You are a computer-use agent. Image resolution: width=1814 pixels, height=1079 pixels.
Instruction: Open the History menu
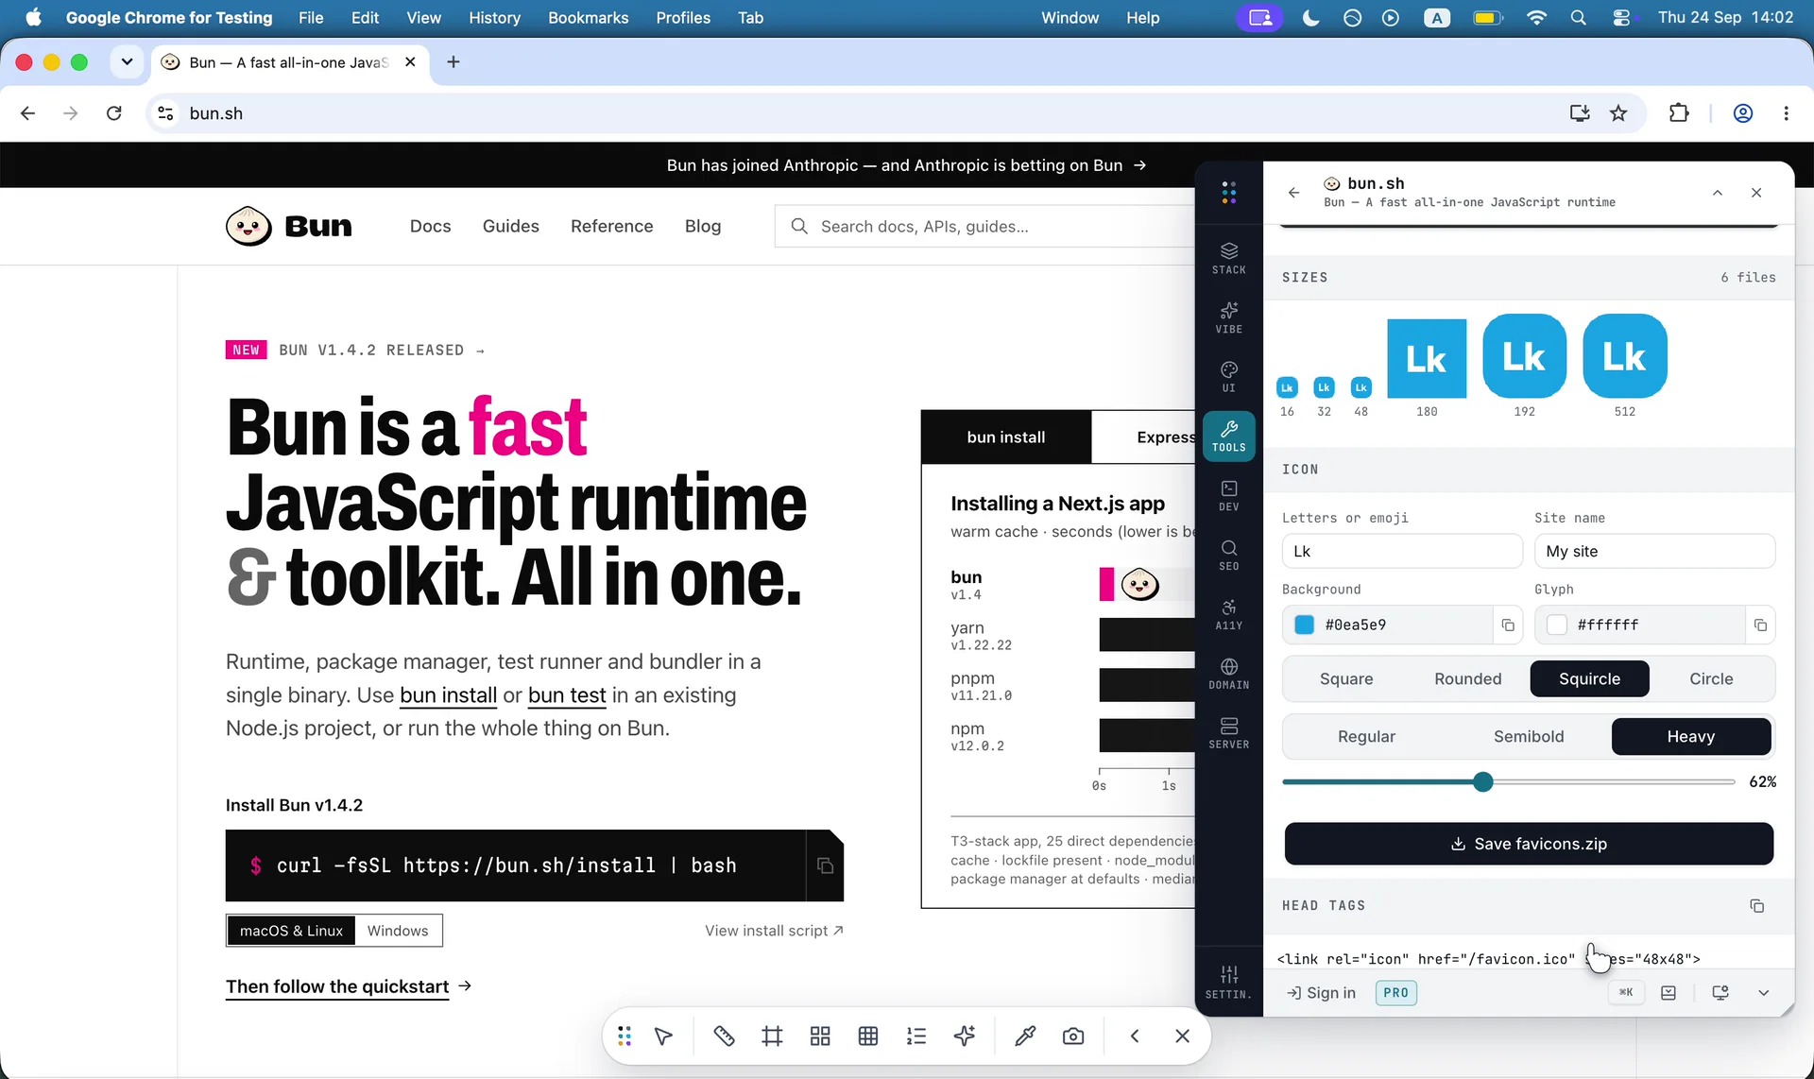coord(494,18)
